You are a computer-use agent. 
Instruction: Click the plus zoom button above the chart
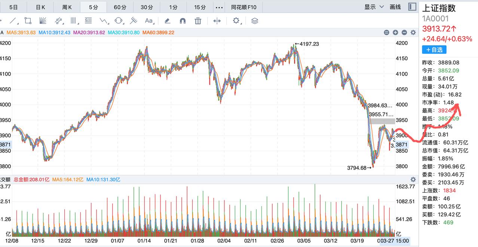coord(395,33)
